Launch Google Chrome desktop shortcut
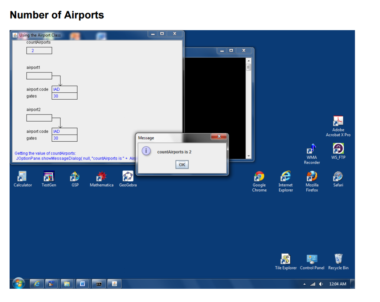 pyautogui.click(x=259, y=182)
